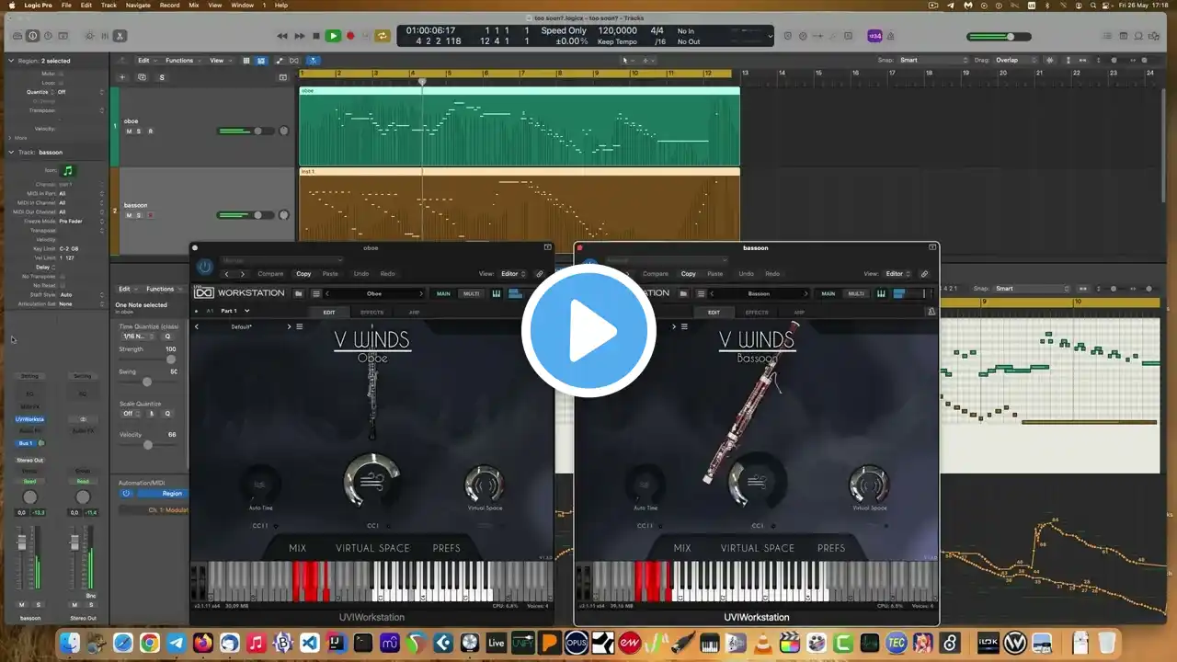Viewport: 1177px width, 662px height.
Task: Open PREFS in the bassoon instrument
Action: click(831, 548)
